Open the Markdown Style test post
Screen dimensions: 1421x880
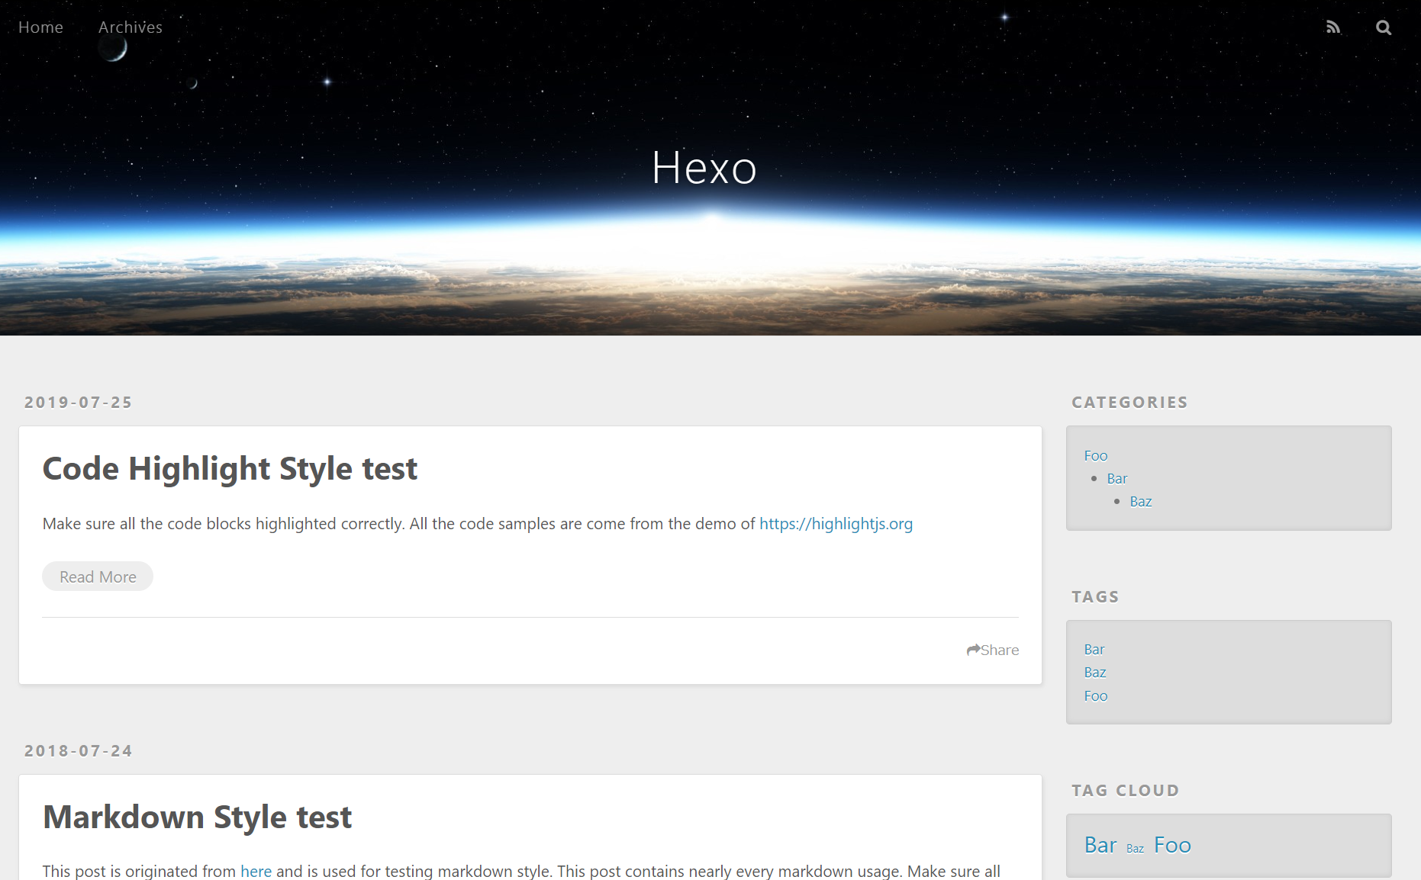tap(197, 817)
